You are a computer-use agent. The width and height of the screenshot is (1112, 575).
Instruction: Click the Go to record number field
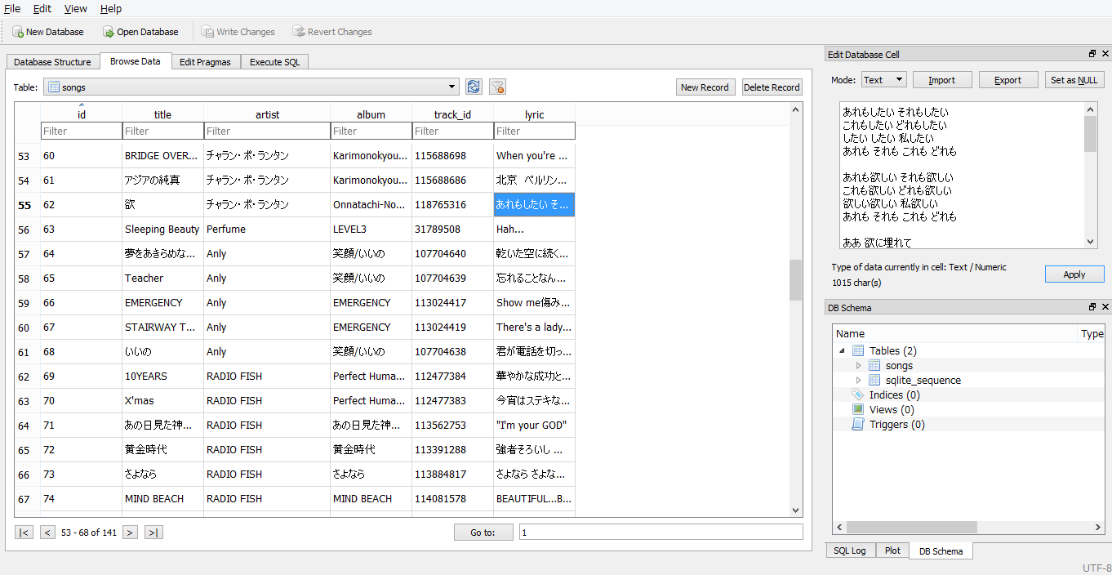tap(661, 533)
